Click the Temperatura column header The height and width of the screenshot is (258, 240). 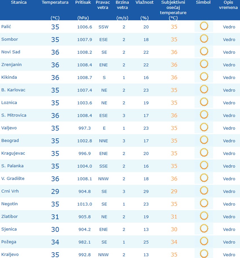pyautogui.click(x=55, y=3)
